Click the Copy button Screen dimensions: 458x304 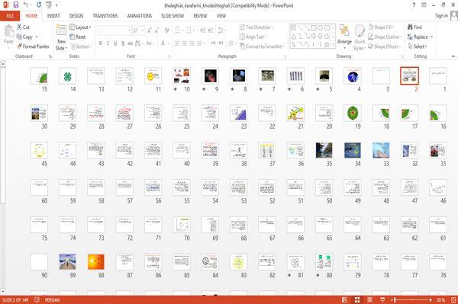tap(25, 37)
